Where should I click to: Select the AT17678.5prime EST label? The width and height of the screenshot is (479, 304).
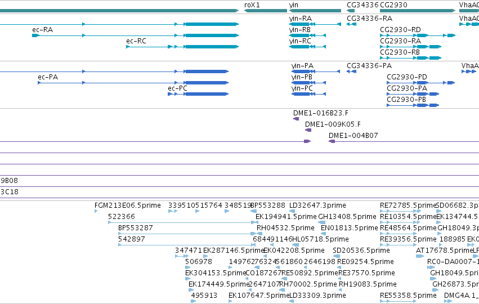click(x=445, y=251)
